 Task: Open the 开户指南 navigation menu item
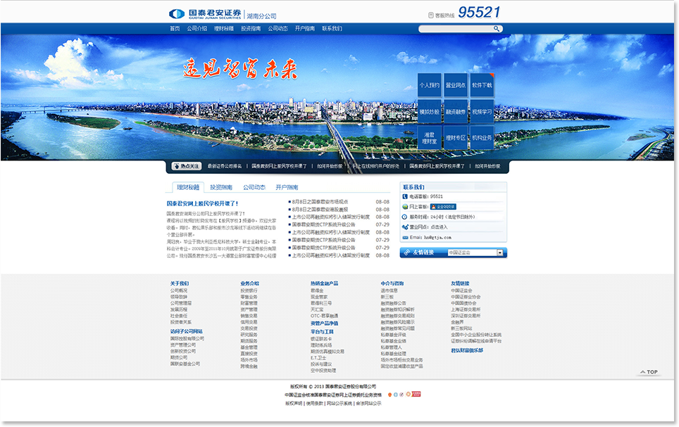304,29
